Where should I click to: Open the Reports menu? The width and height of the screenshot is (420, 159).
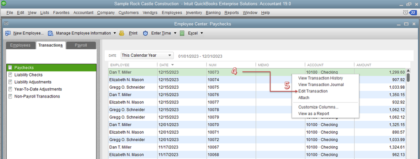click(x=231, y=13)
